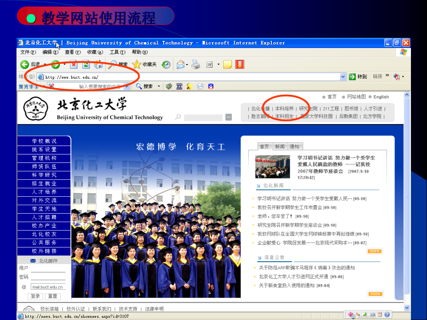Click the gray go button beside site search box
Screen dimensions: 427x320
point(229,117)
